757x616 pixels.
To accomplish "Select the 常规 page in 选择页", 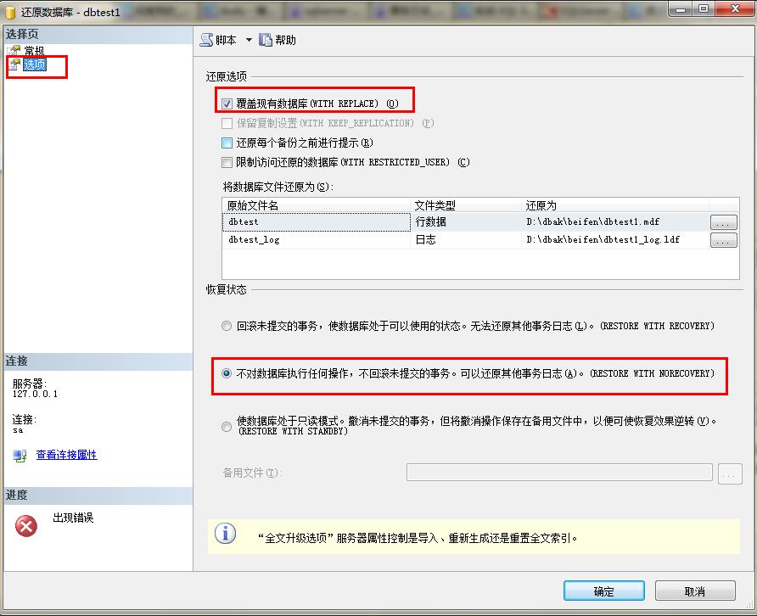I will pos(34,51).
